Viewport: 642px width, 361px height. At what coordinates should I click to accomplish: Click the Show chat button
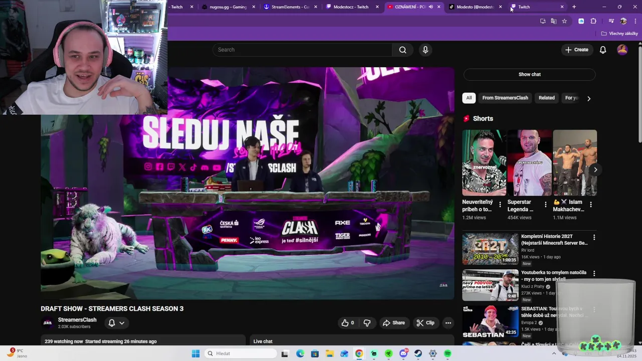coord(529,74)
